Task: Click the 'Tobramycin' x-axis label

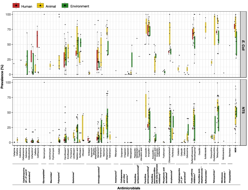Action: tap(110, 153)
